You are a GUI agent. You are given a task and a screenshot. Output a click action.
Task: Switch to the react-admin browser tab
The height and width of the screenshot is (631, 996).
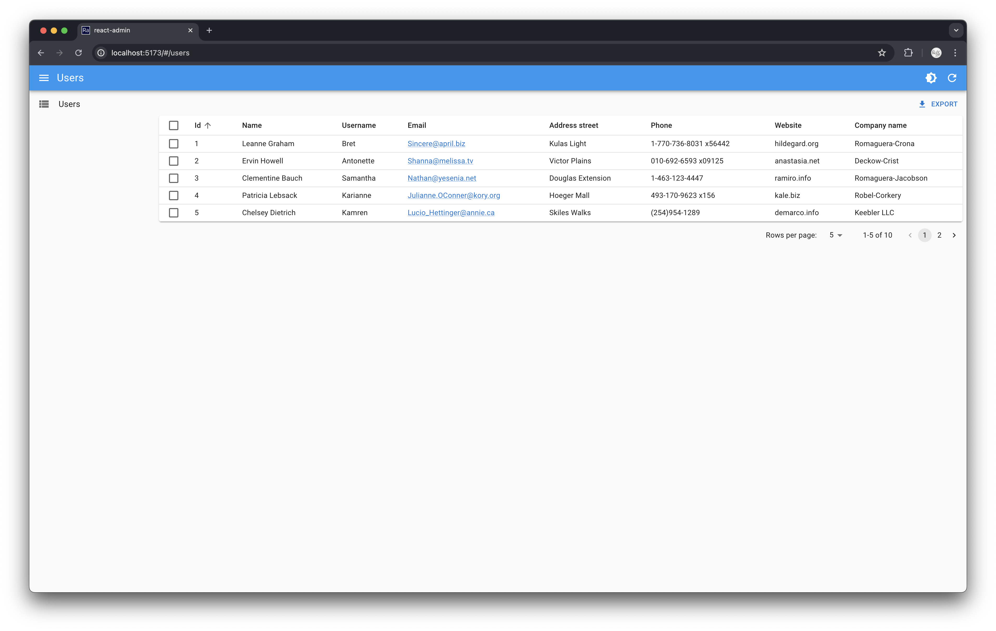[138, 30]
